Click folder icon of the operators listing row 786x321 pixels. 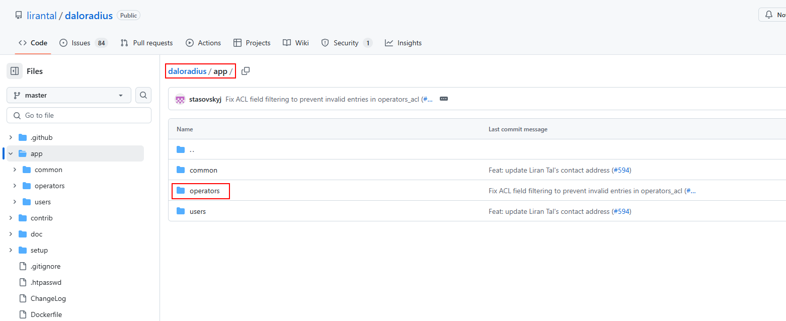coord(181,191)
